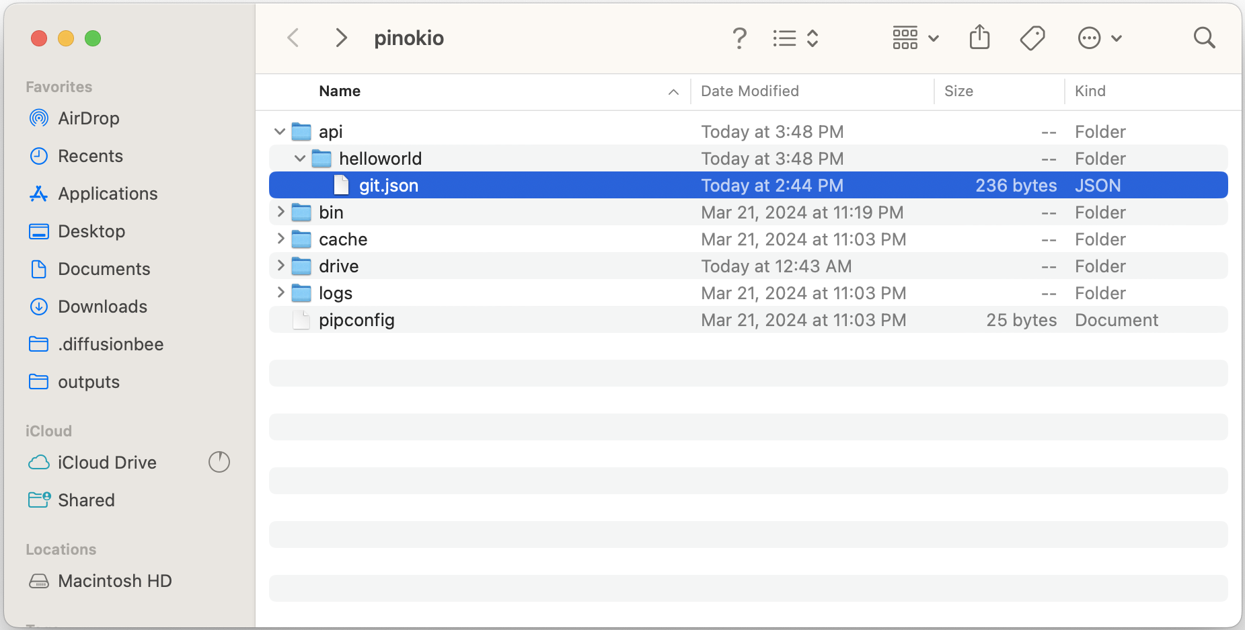Open the Share icon in the toolbar
Screen dimensions: 1245x630
click(980, 38)
